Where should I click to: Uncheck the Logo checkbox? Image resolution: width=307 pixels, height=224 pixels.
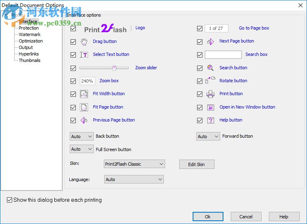pyautogui.click(x=73, y=29)
